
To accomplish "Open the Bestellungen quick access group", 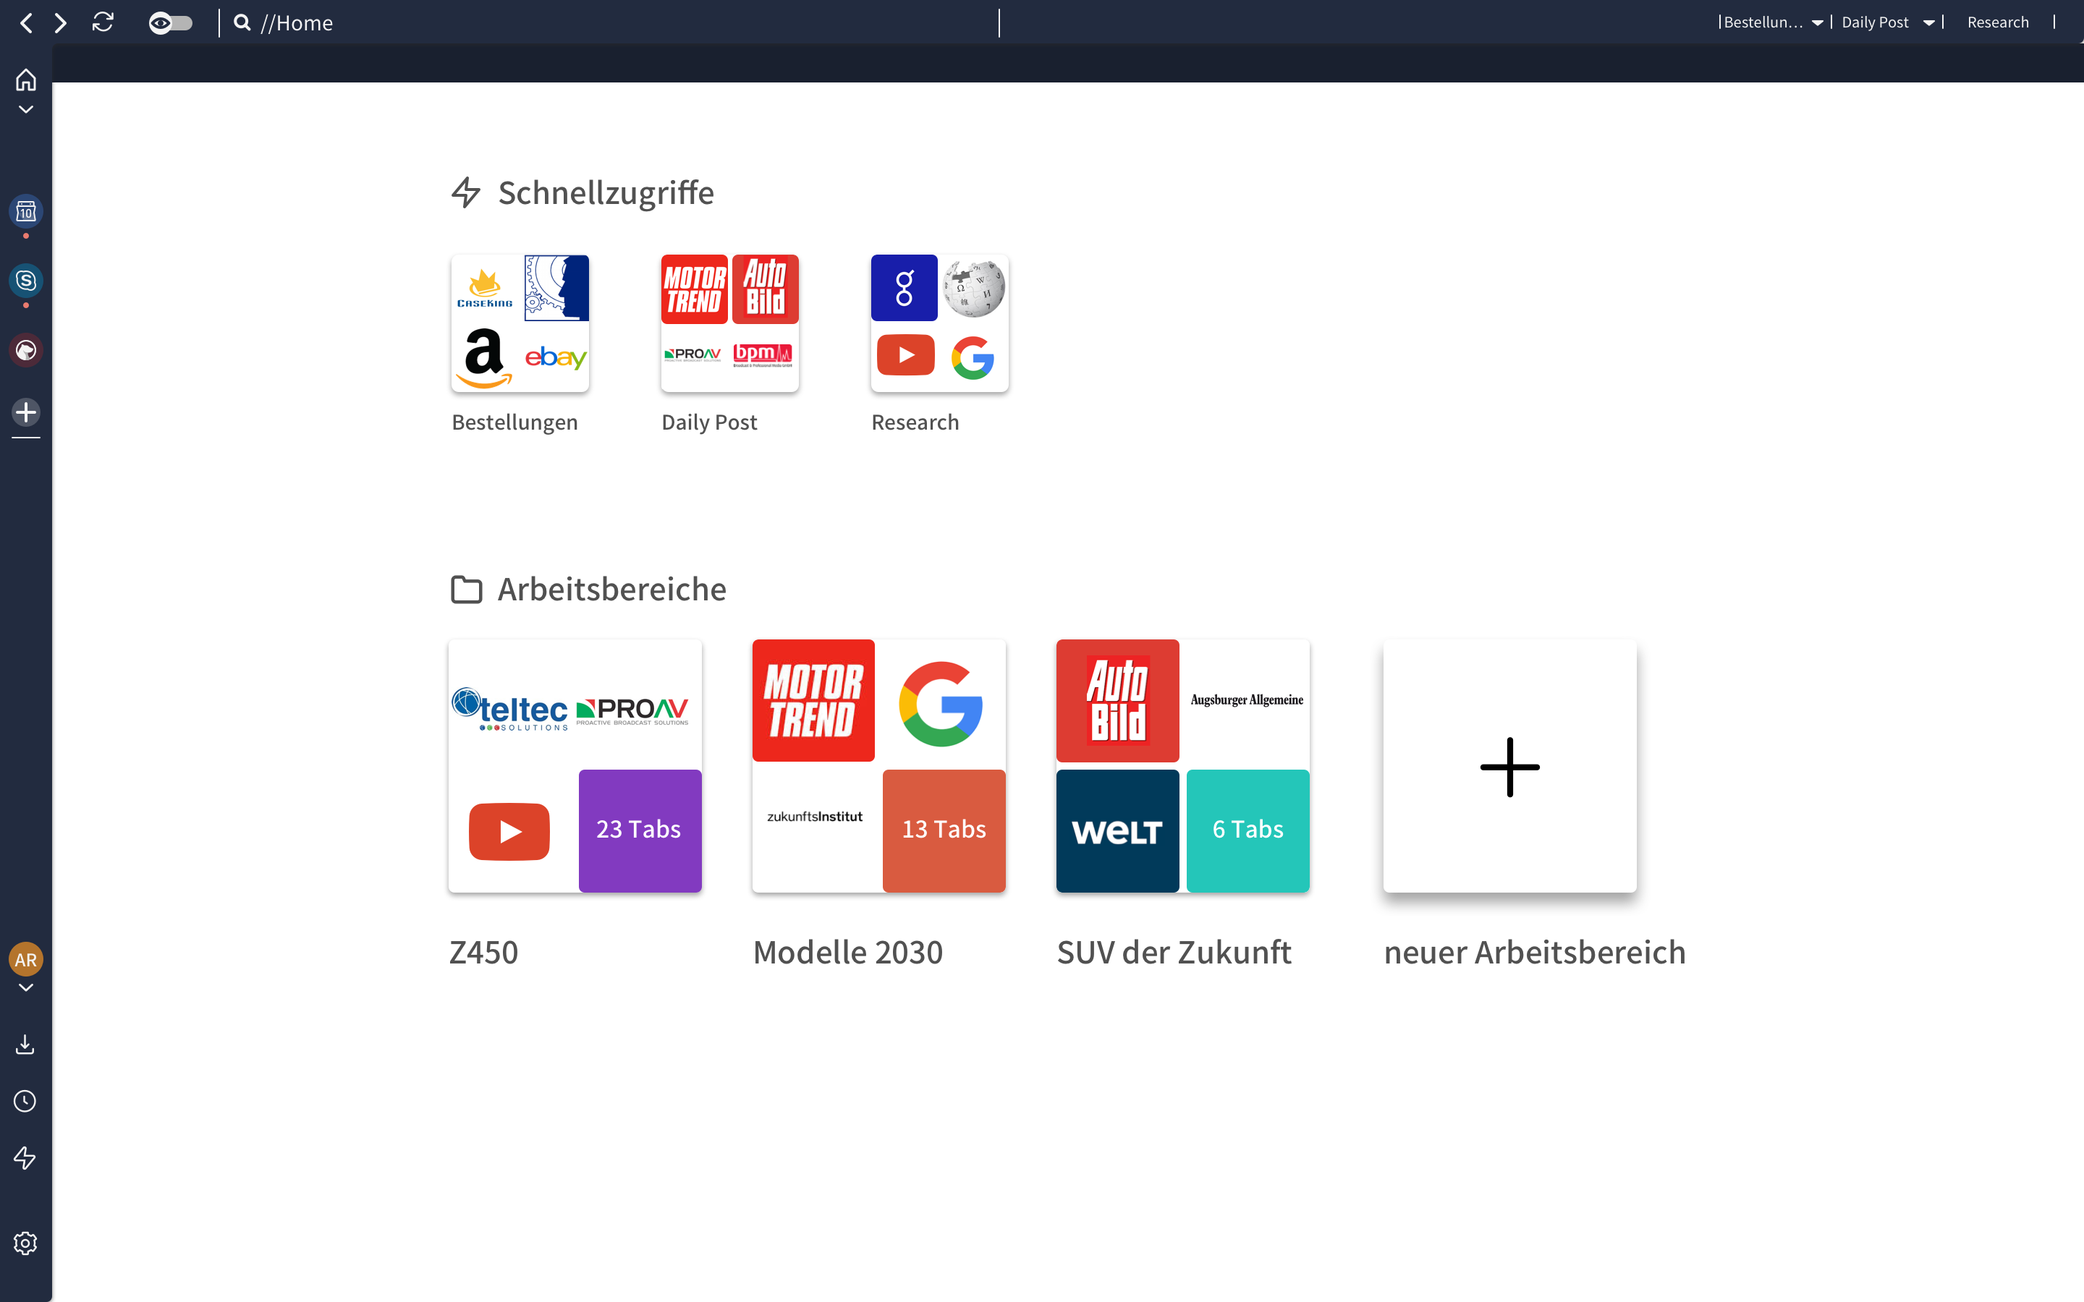I will click(x=520, y=324).
